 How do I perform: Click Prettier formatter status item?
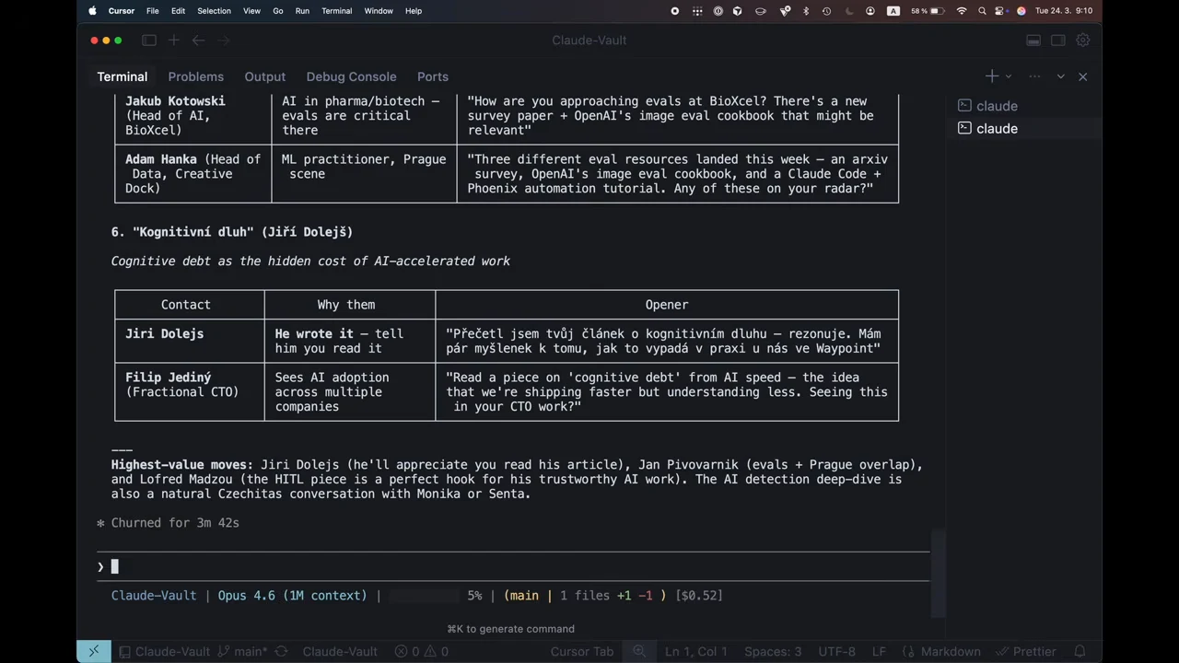[1026, 651]
